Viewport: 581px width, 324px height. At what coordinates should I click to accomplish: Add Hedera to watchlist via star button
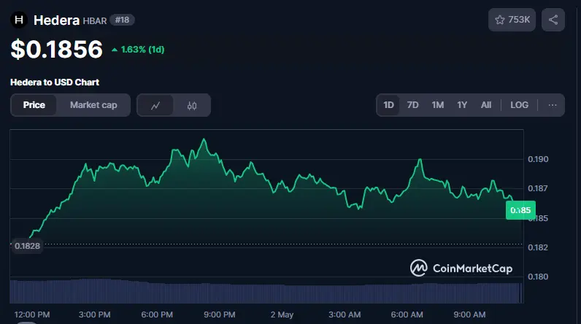pyautogui.click(x=512, y=20)
